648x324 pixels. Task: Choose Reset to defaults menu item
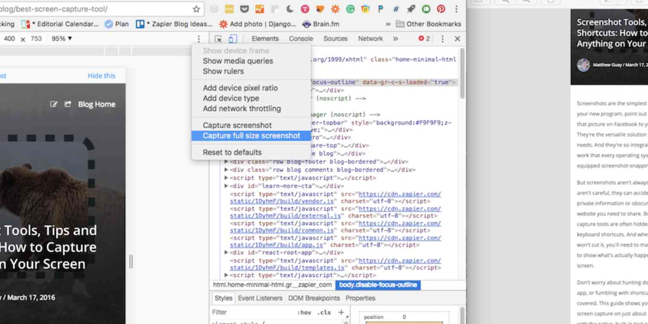coord(252,152)
